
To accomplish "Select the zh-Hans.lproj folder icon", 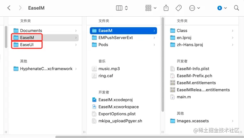I will 173,45.
